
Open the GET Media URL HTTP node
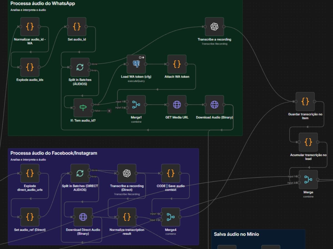coord(177,105)
